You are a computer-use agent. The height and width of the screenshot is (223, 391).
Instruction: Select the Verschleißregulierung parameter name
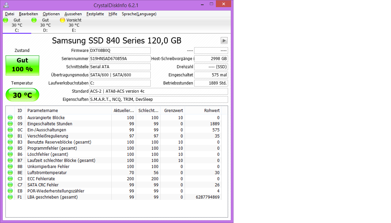pyautogui.click(x=48, y=136)
